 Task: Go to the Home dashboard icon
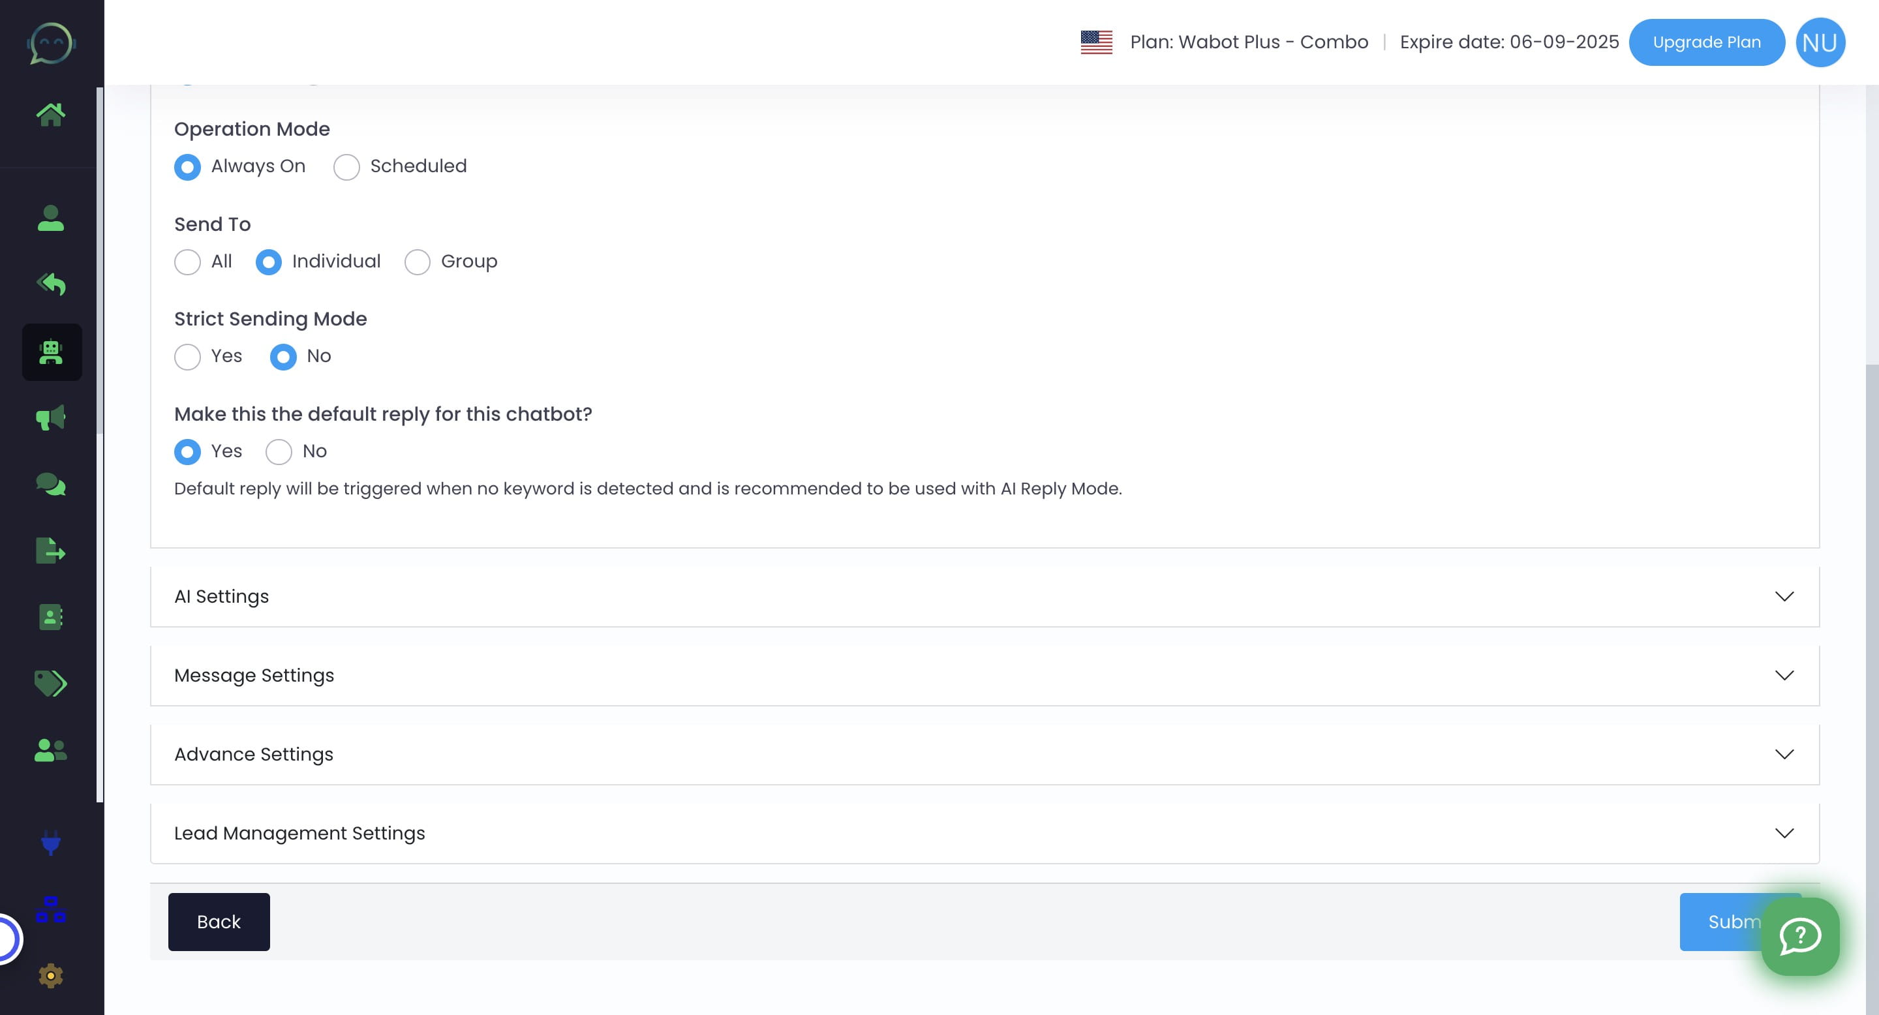click(51, 114)
